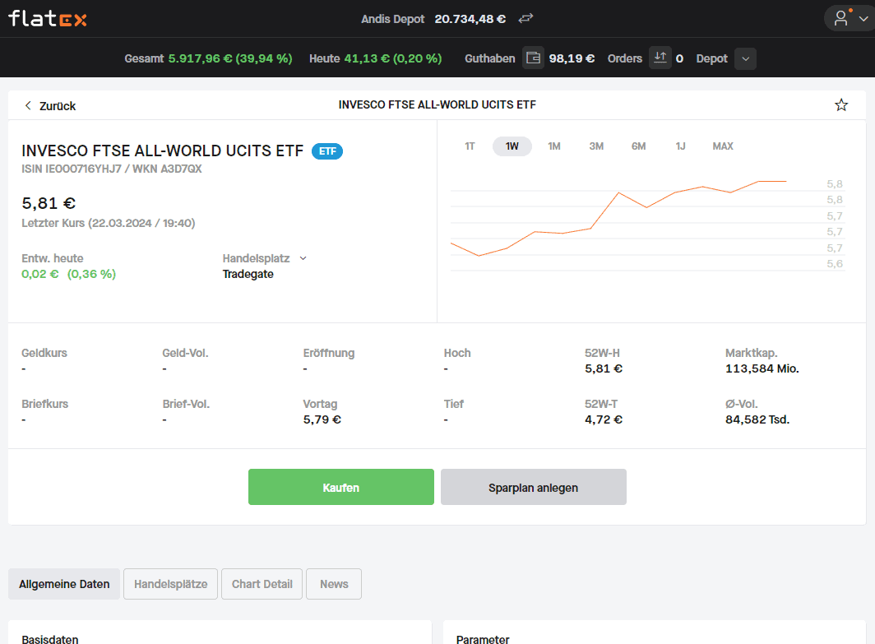The height and width of the screenshot is (644, 875).
Task: Add ETF to watchlist with star icon
Action: [841, 105]
